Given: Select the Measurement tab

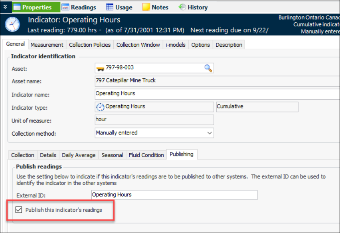Looking at the screenshot, I should tap(47, 45).
